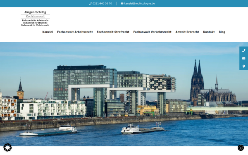This screenshot has width=248, height=155.
Task: Click the Jürgen Schillig Rechtsanwalt logo
Action: coord(35,18)
